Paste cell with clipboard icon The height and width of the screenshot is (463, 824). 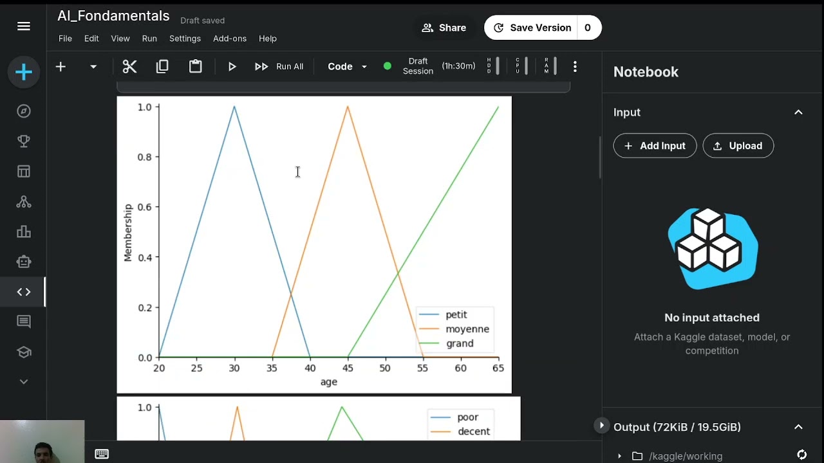[196, 66]
